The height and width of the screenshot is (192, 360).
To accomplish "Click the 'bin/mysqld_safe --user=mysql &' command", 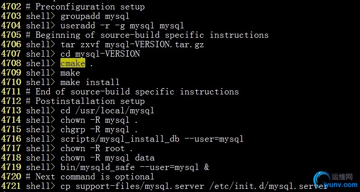I will (134, 167).
